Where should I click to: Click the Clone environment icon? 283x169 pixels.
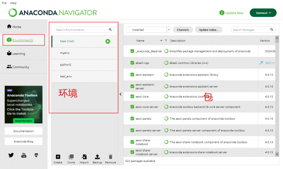71,157
